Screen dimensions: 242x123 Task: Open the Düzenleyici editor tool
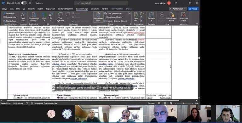click(9, 14)
